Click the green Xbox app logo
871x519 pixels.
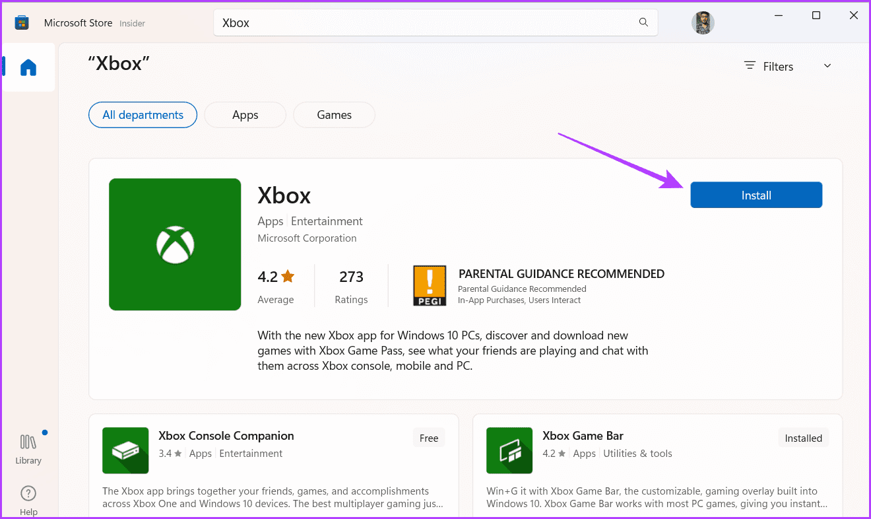175,244
